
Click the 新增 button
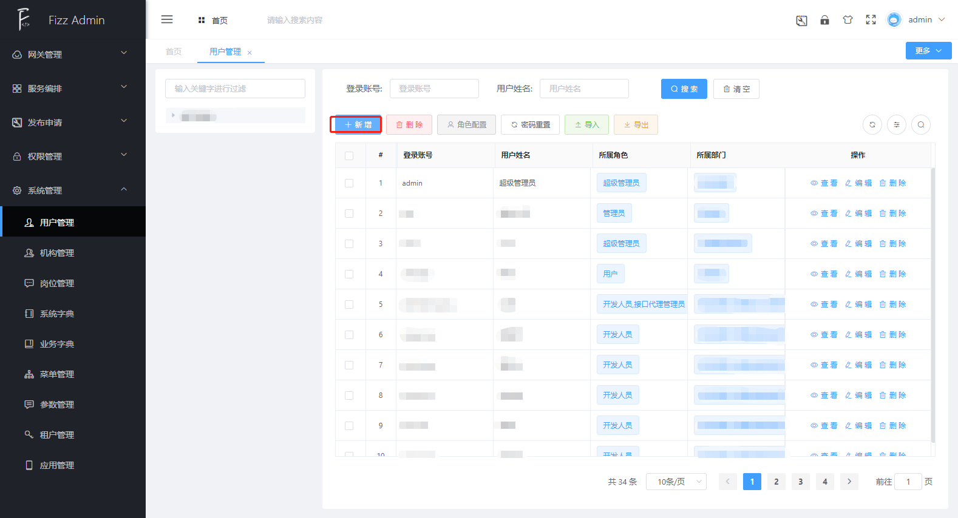point(358,124)
